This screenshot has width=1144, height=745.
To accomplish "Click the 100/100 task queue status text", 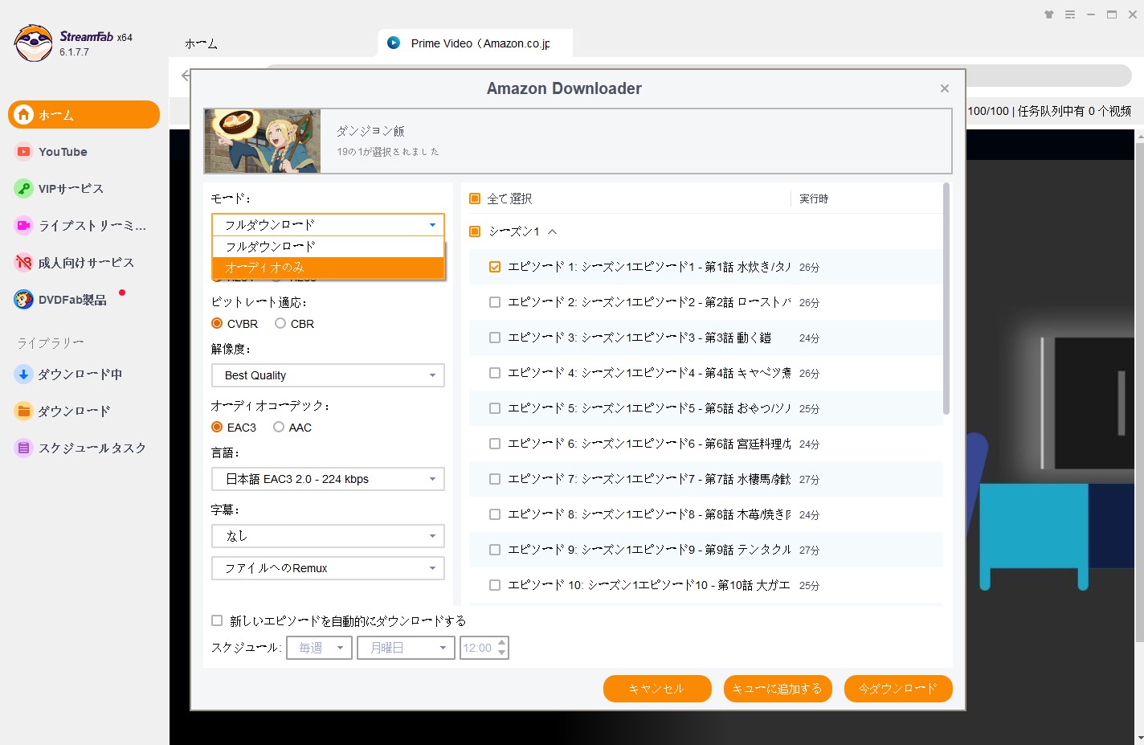I will coord(1049,111).
